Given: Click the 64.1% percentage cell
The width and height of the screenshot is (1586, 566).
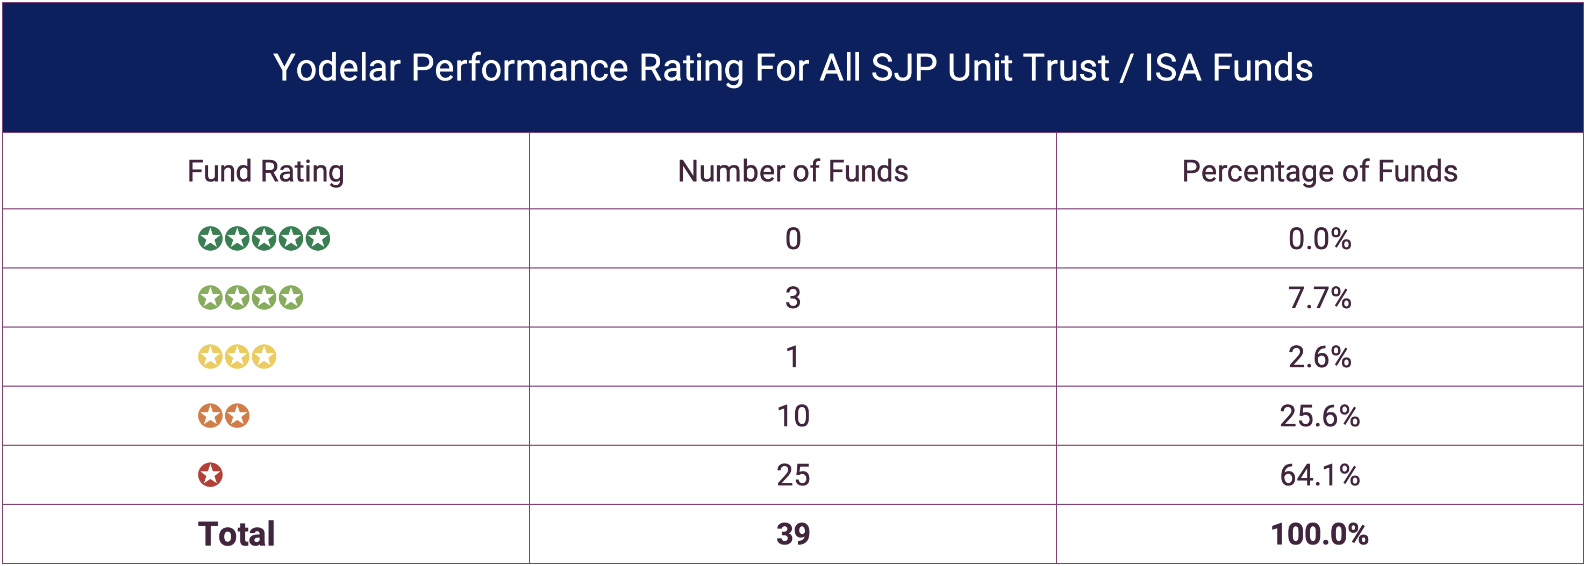Looking at the screenshot, I should (1319, 475).
